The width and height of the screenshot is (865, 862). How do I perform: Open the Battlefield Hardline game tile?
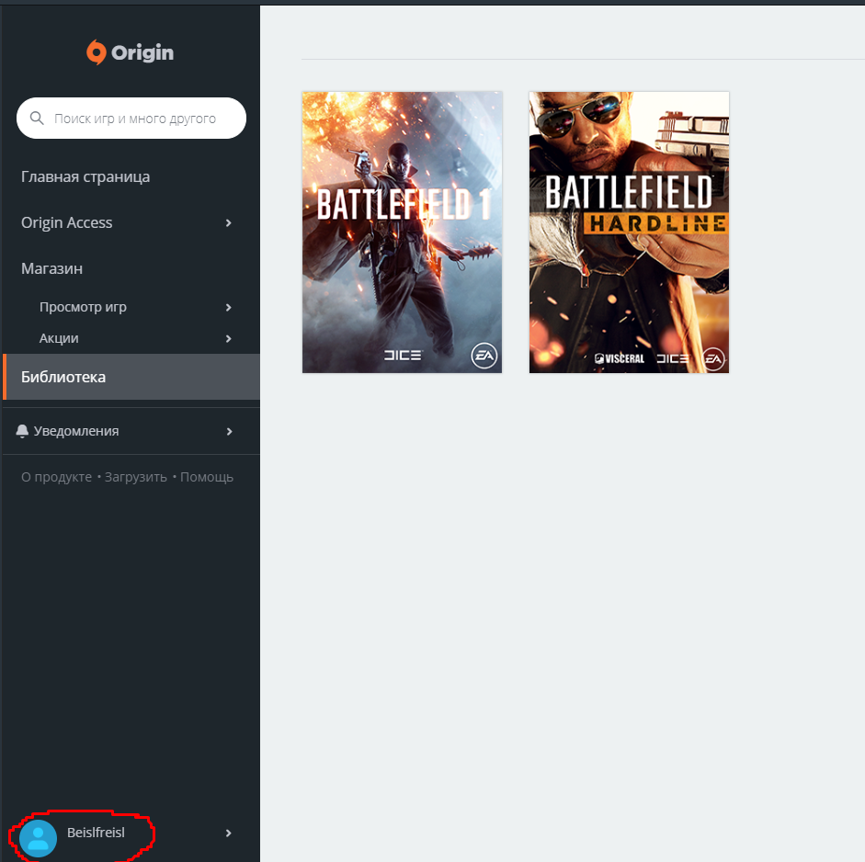point(629,233)
